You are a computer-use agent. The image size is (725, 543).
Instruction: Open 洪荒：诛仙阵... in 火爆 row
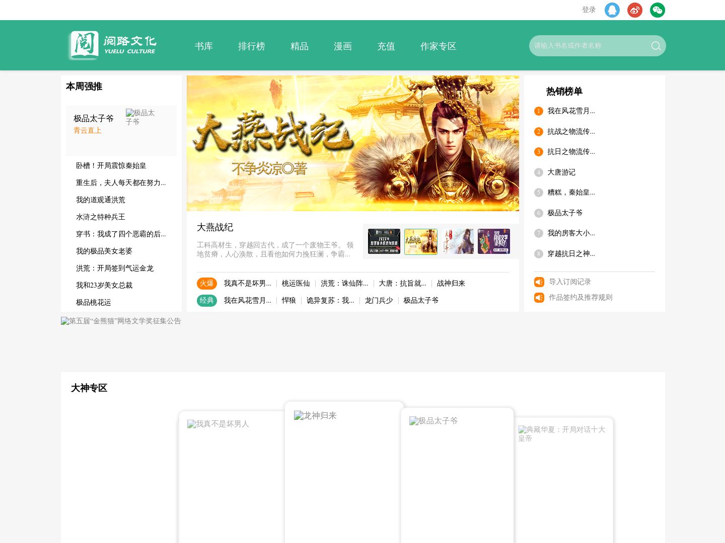[344, 284]
